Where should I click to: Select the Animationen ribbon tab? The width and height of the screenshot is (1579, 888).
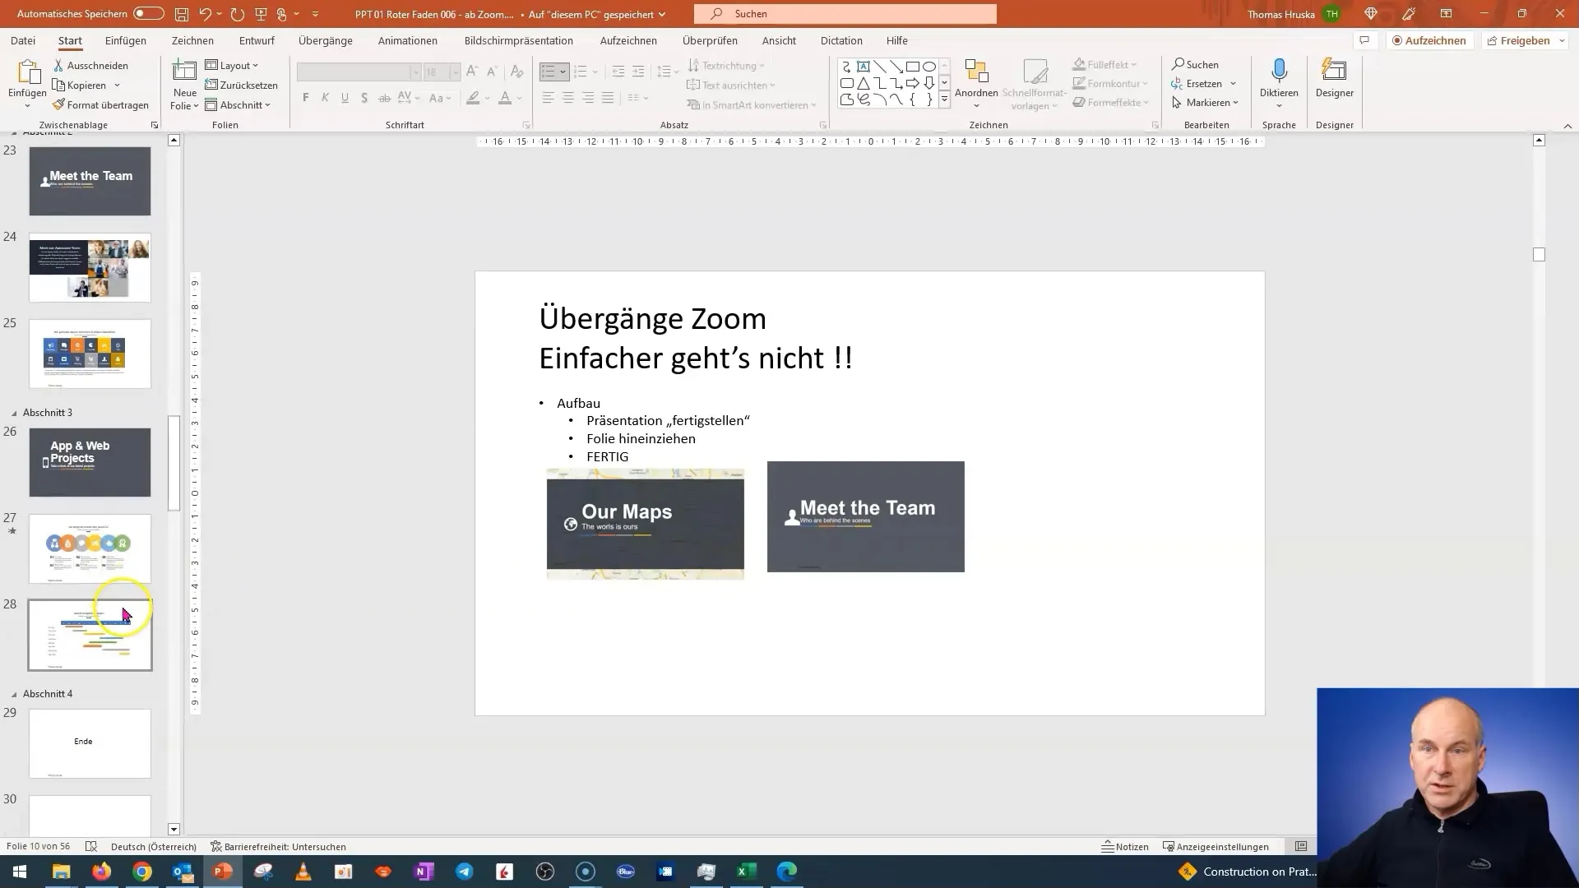click(409, 40)
